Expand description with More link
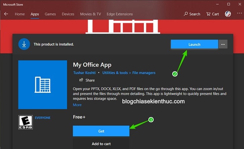Image resolution: width=244 pixels, height=149 pixels. click(x=77, y=105)
